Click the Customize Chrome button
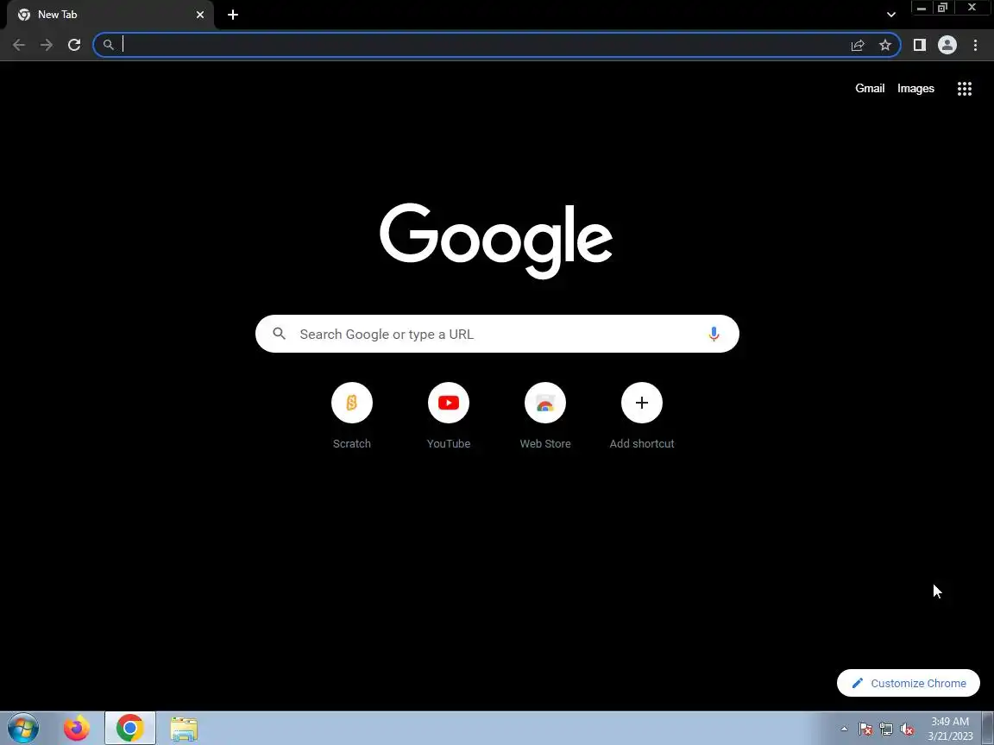 click(908, 683)
